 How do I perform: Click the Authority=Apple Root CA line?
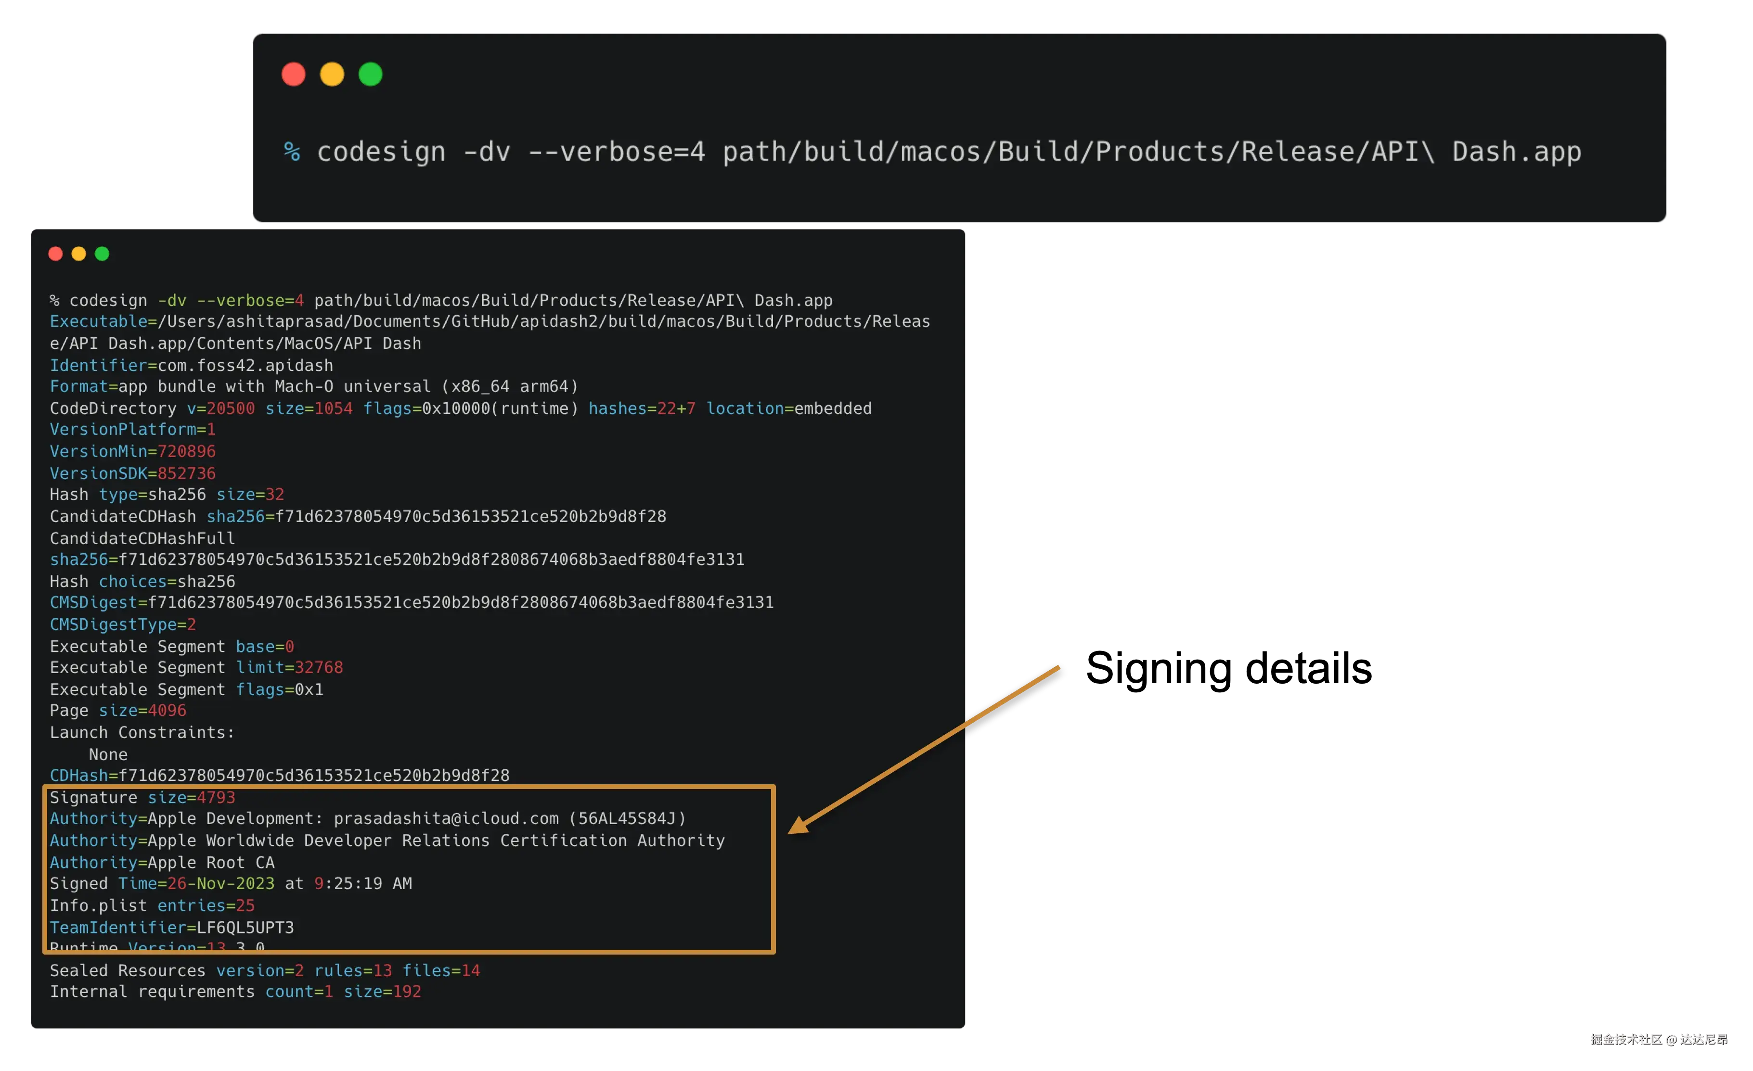[162, 862]
